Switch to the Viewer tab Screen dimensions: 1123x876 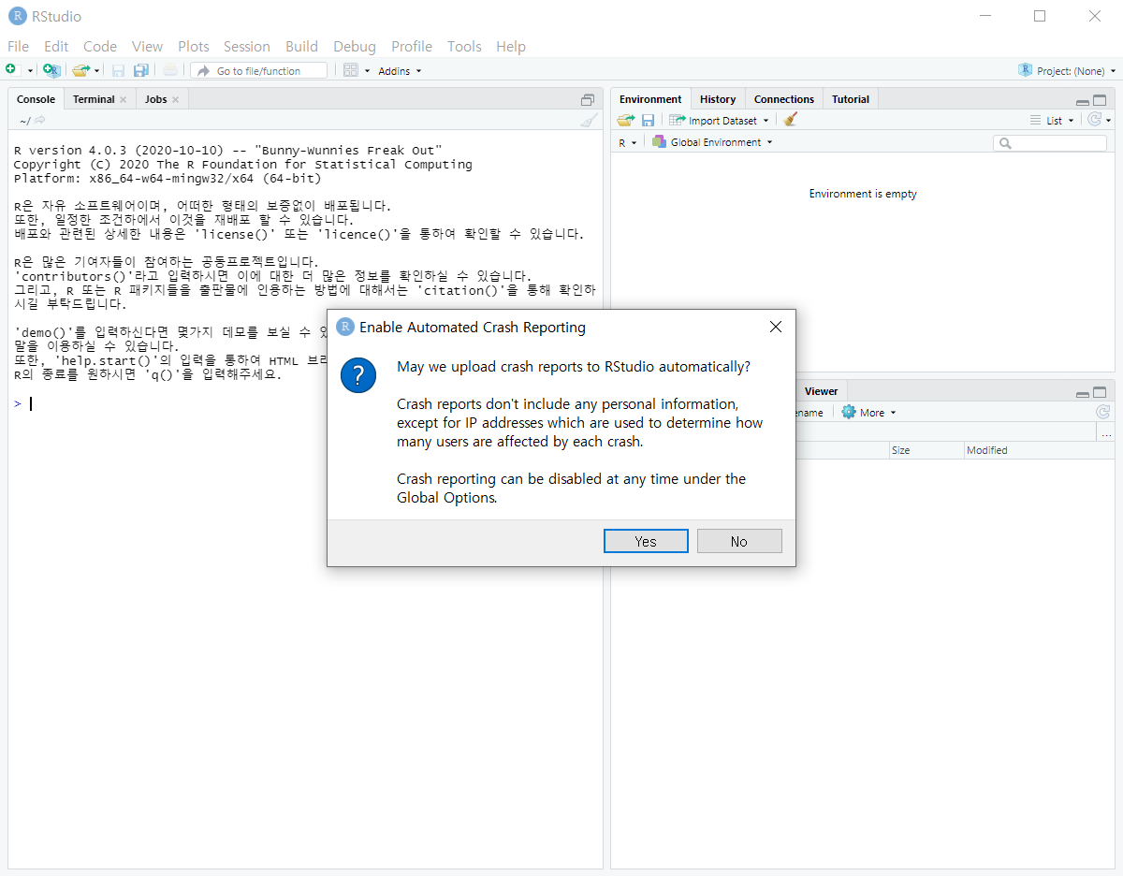(821, 391)
